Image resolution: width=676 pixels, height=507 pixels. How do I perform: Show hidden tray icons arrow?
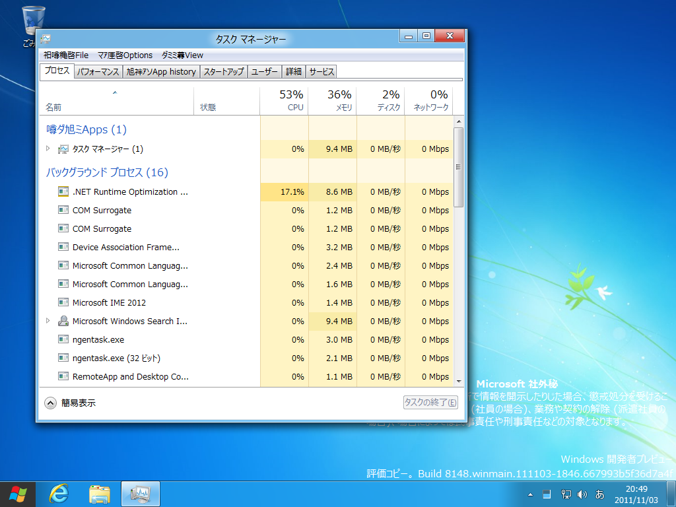[x=530, y=494]
